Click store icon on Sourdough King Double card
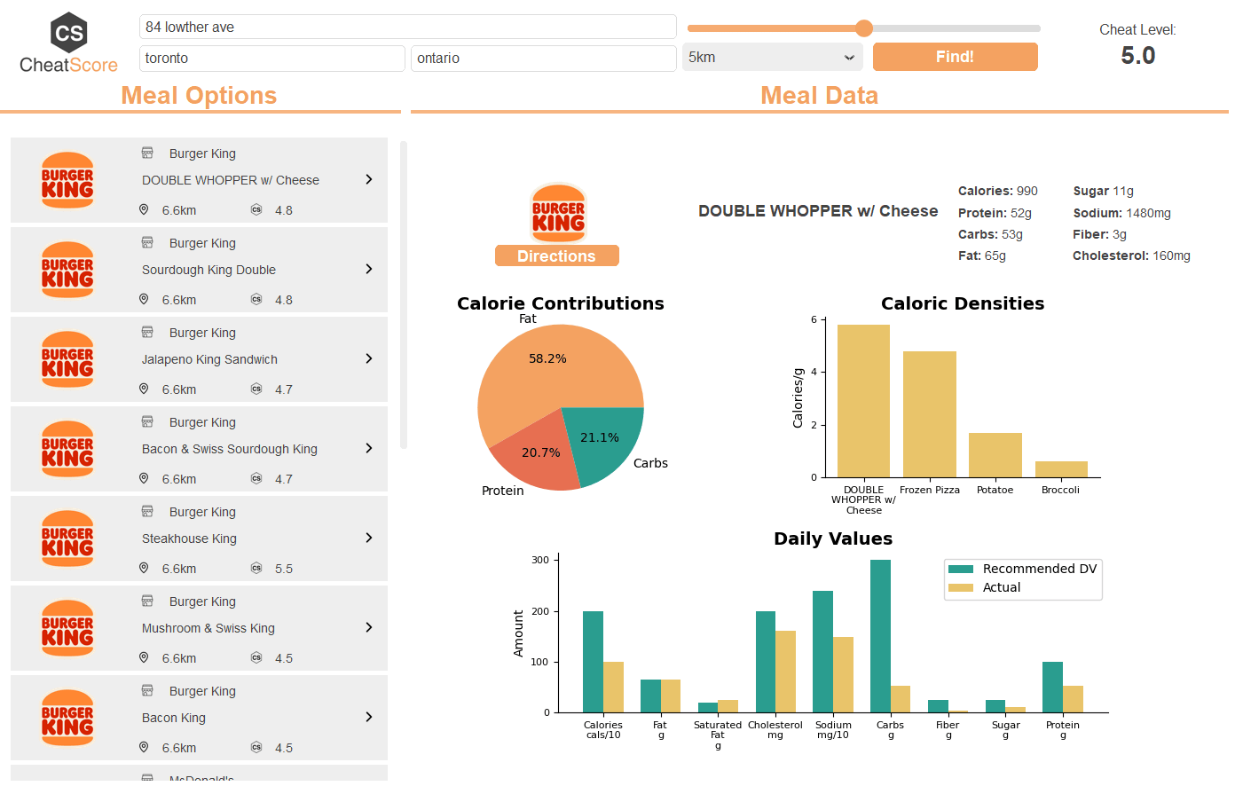The width and height of the screenshot is (1235, 794). [x=147, y=242]
